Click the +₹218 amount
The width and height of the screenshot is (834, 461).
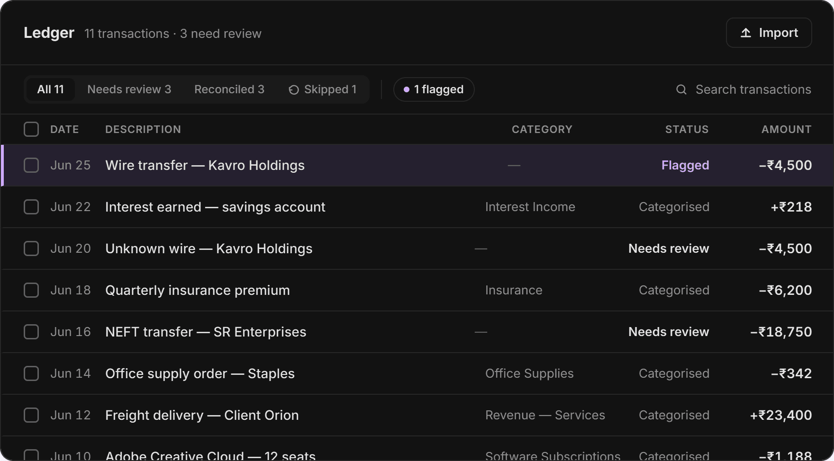click(x=791, y=207)
